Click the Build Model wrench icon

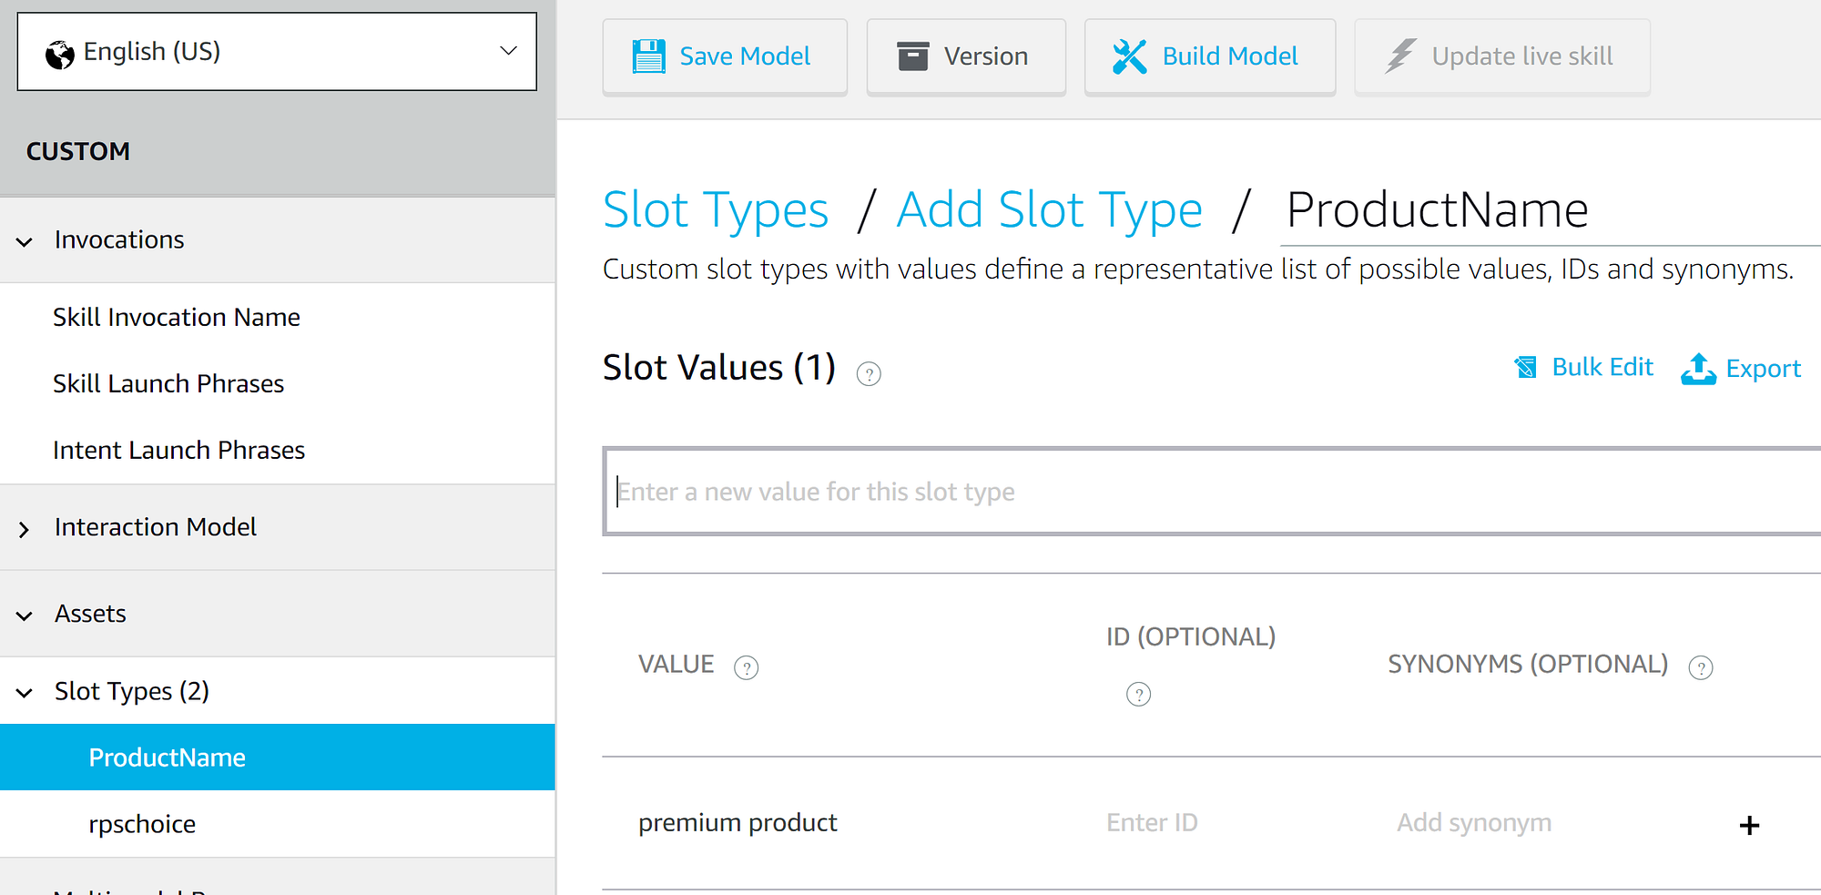(1129, 56)
